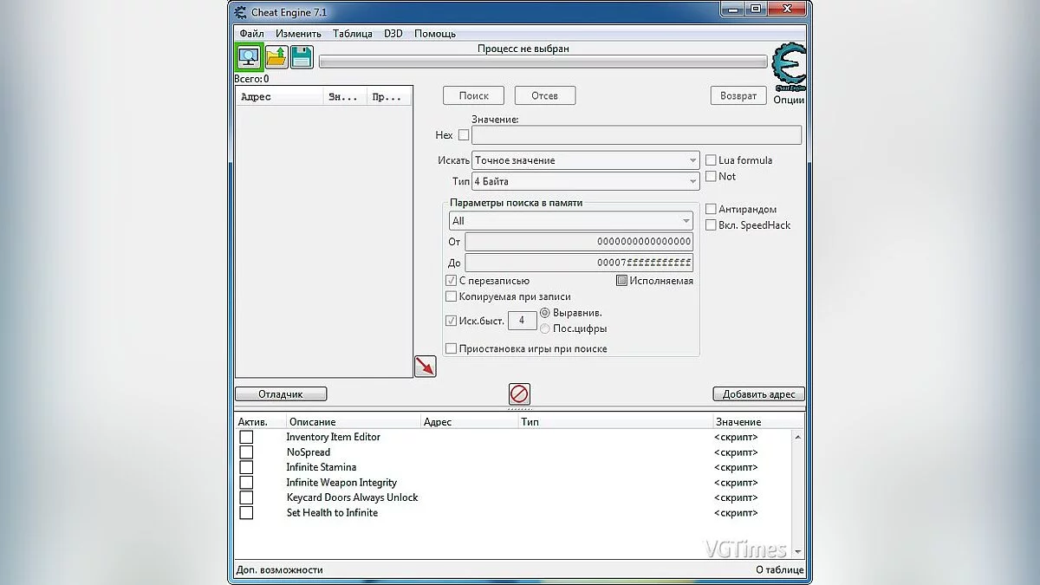1040x585 pixels.
Task: Click the Поиск scan button
Action: pos(474,96)
